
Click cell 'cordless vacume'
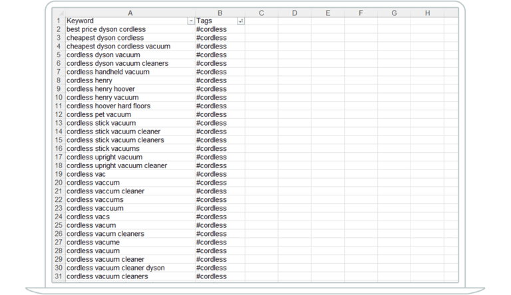[130, 243]
